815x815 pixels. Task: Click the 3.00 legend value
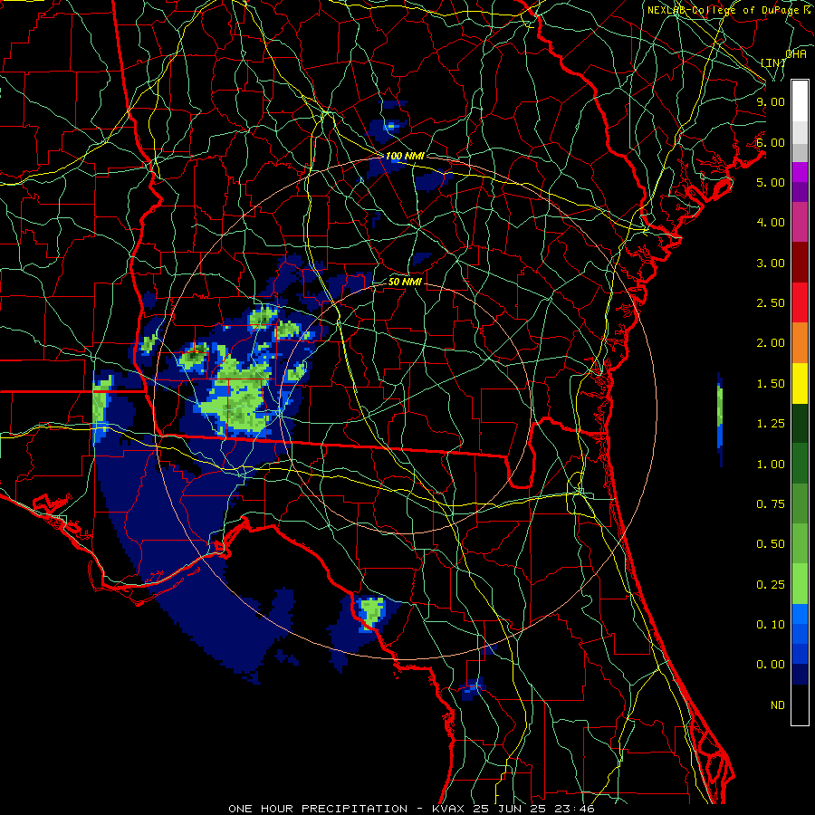click(771, 263)
